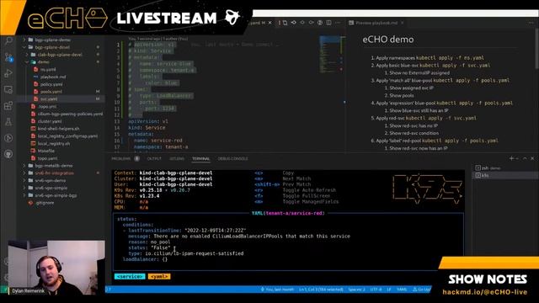Click the next change arrow icon
Screen dimensions: 539x303
pyautogui.click(x=311, y=23)
